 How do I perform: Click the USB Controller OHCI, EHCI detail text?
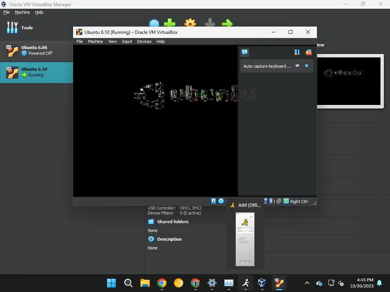point(174,208)
